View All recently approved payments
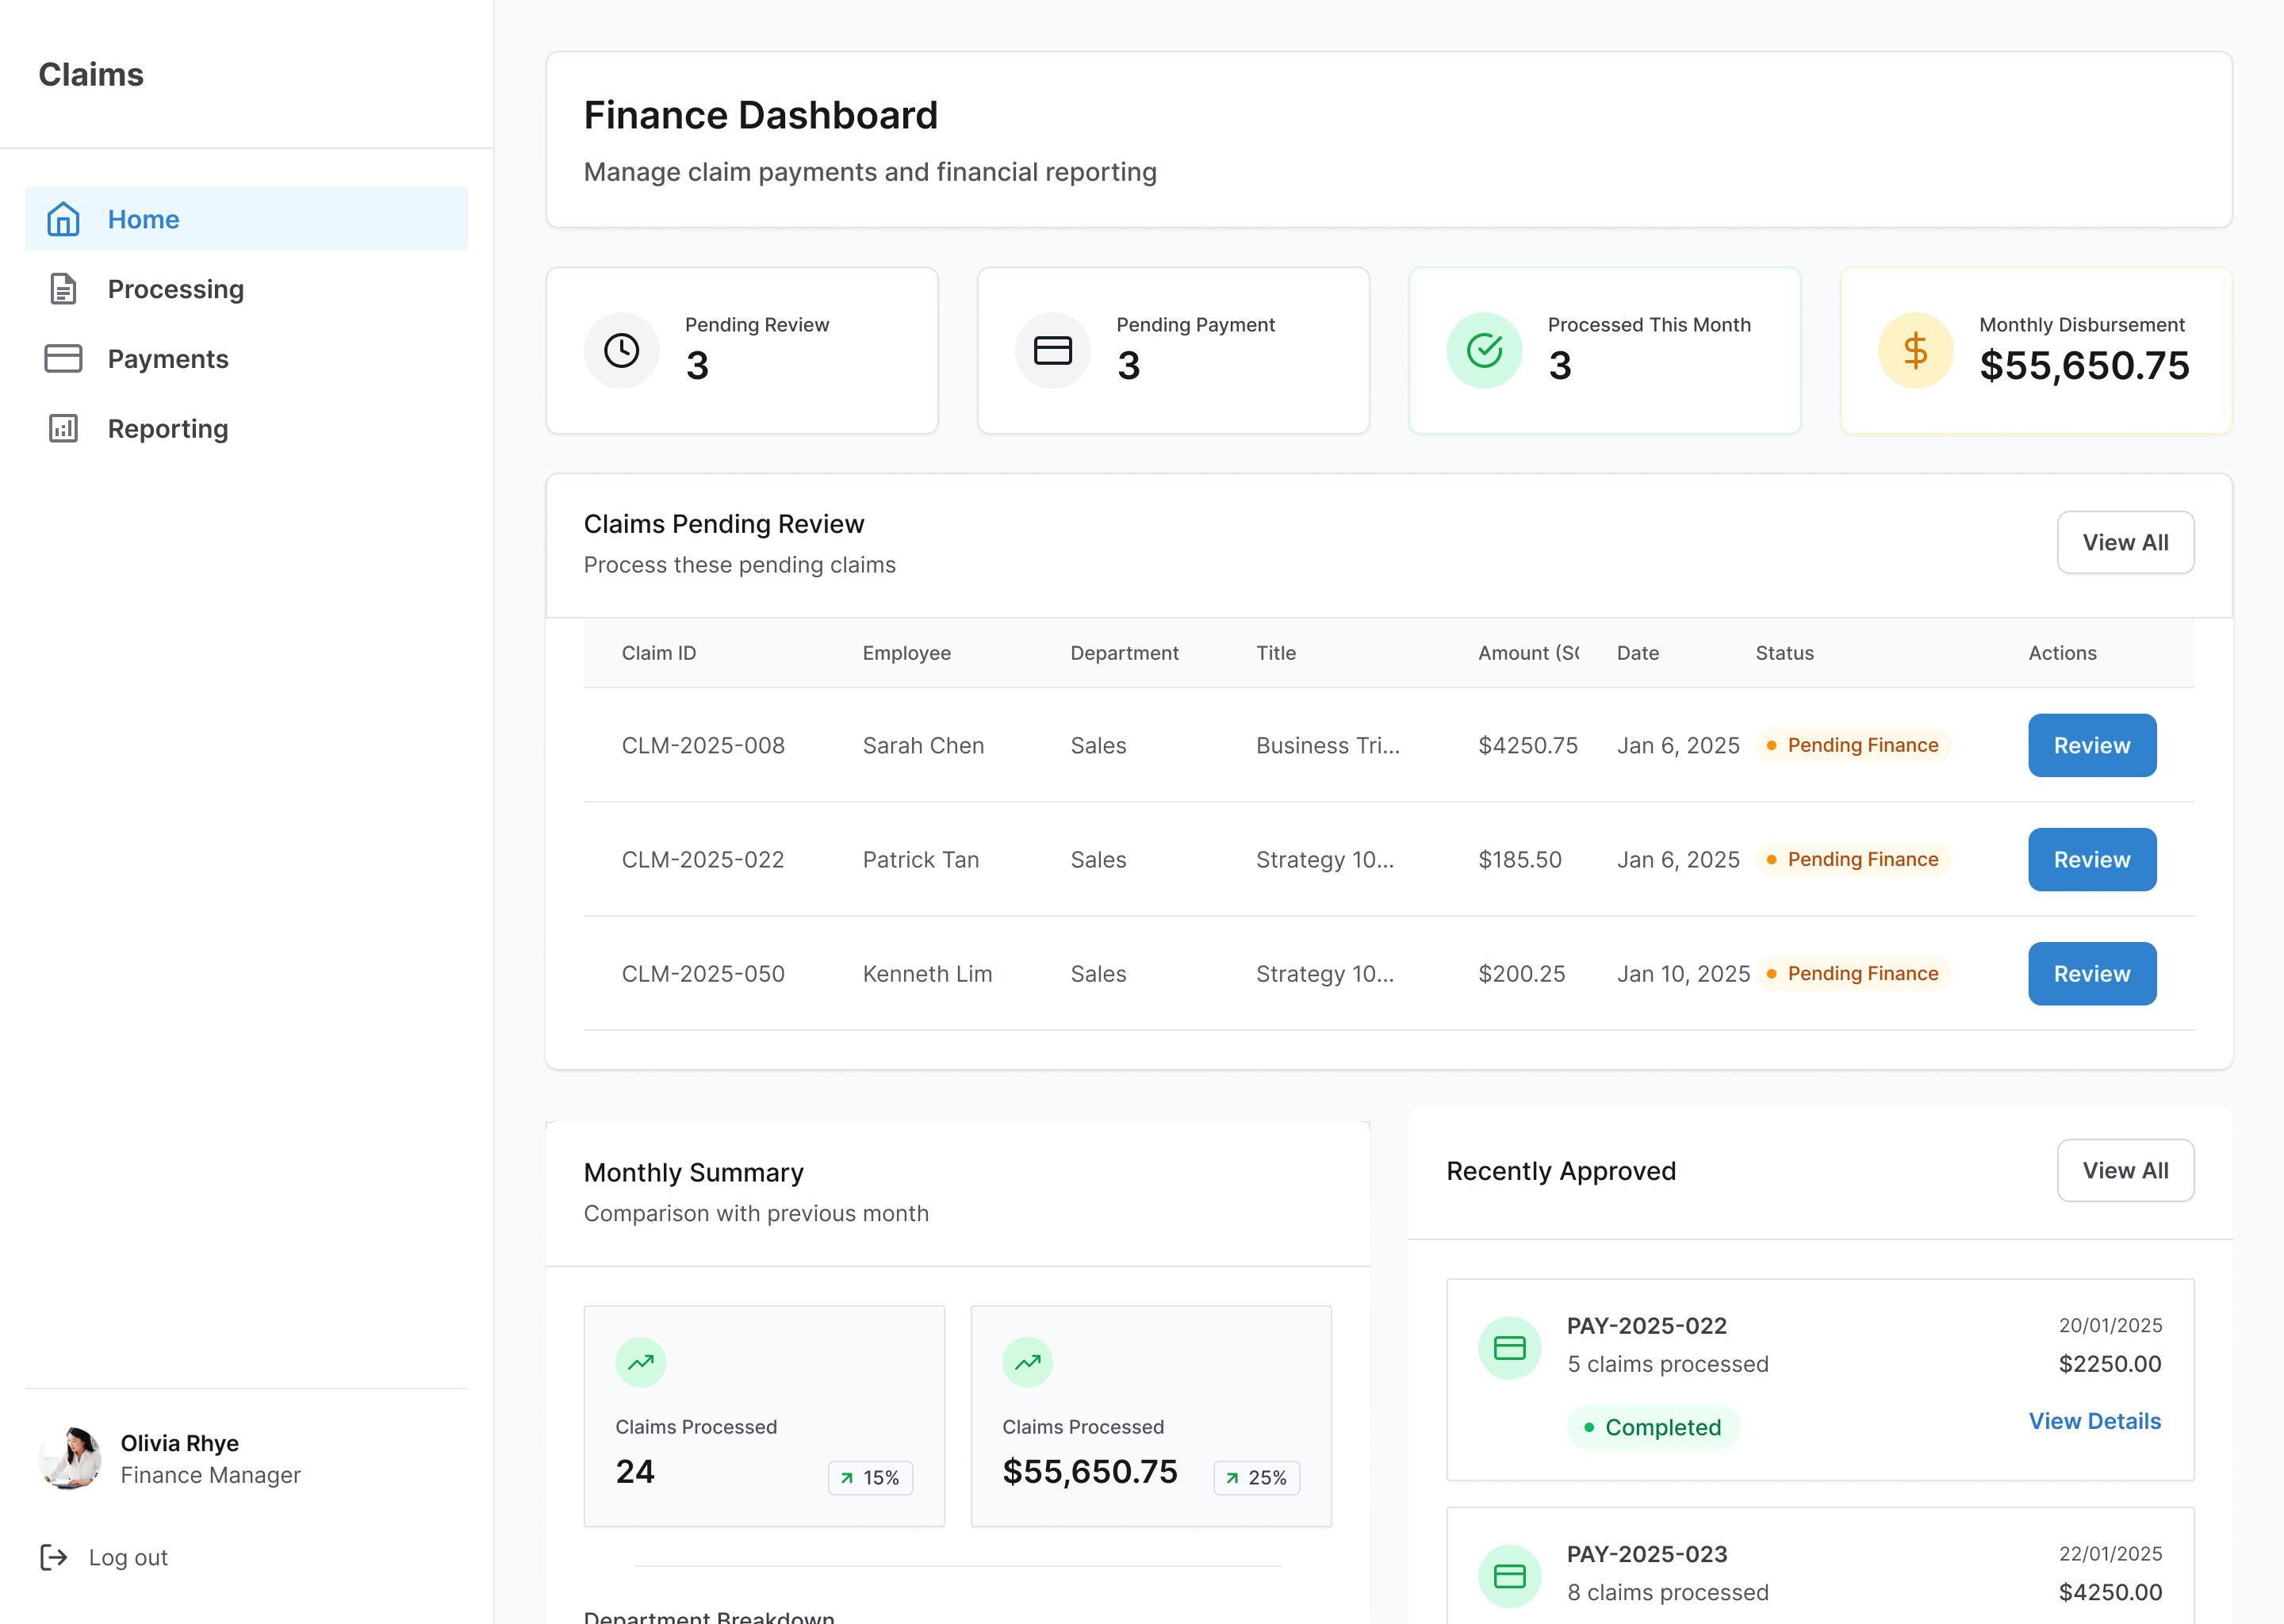The height and width of the screenshot is (1624, 2284). [2126, 1171]
